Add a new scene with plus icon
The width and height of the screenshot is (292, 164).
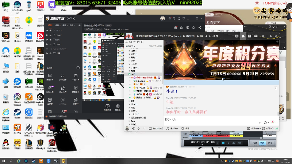point(79,25)
